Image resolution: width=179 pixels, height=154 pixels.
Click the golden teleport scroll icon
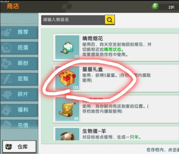coord(67,109)
